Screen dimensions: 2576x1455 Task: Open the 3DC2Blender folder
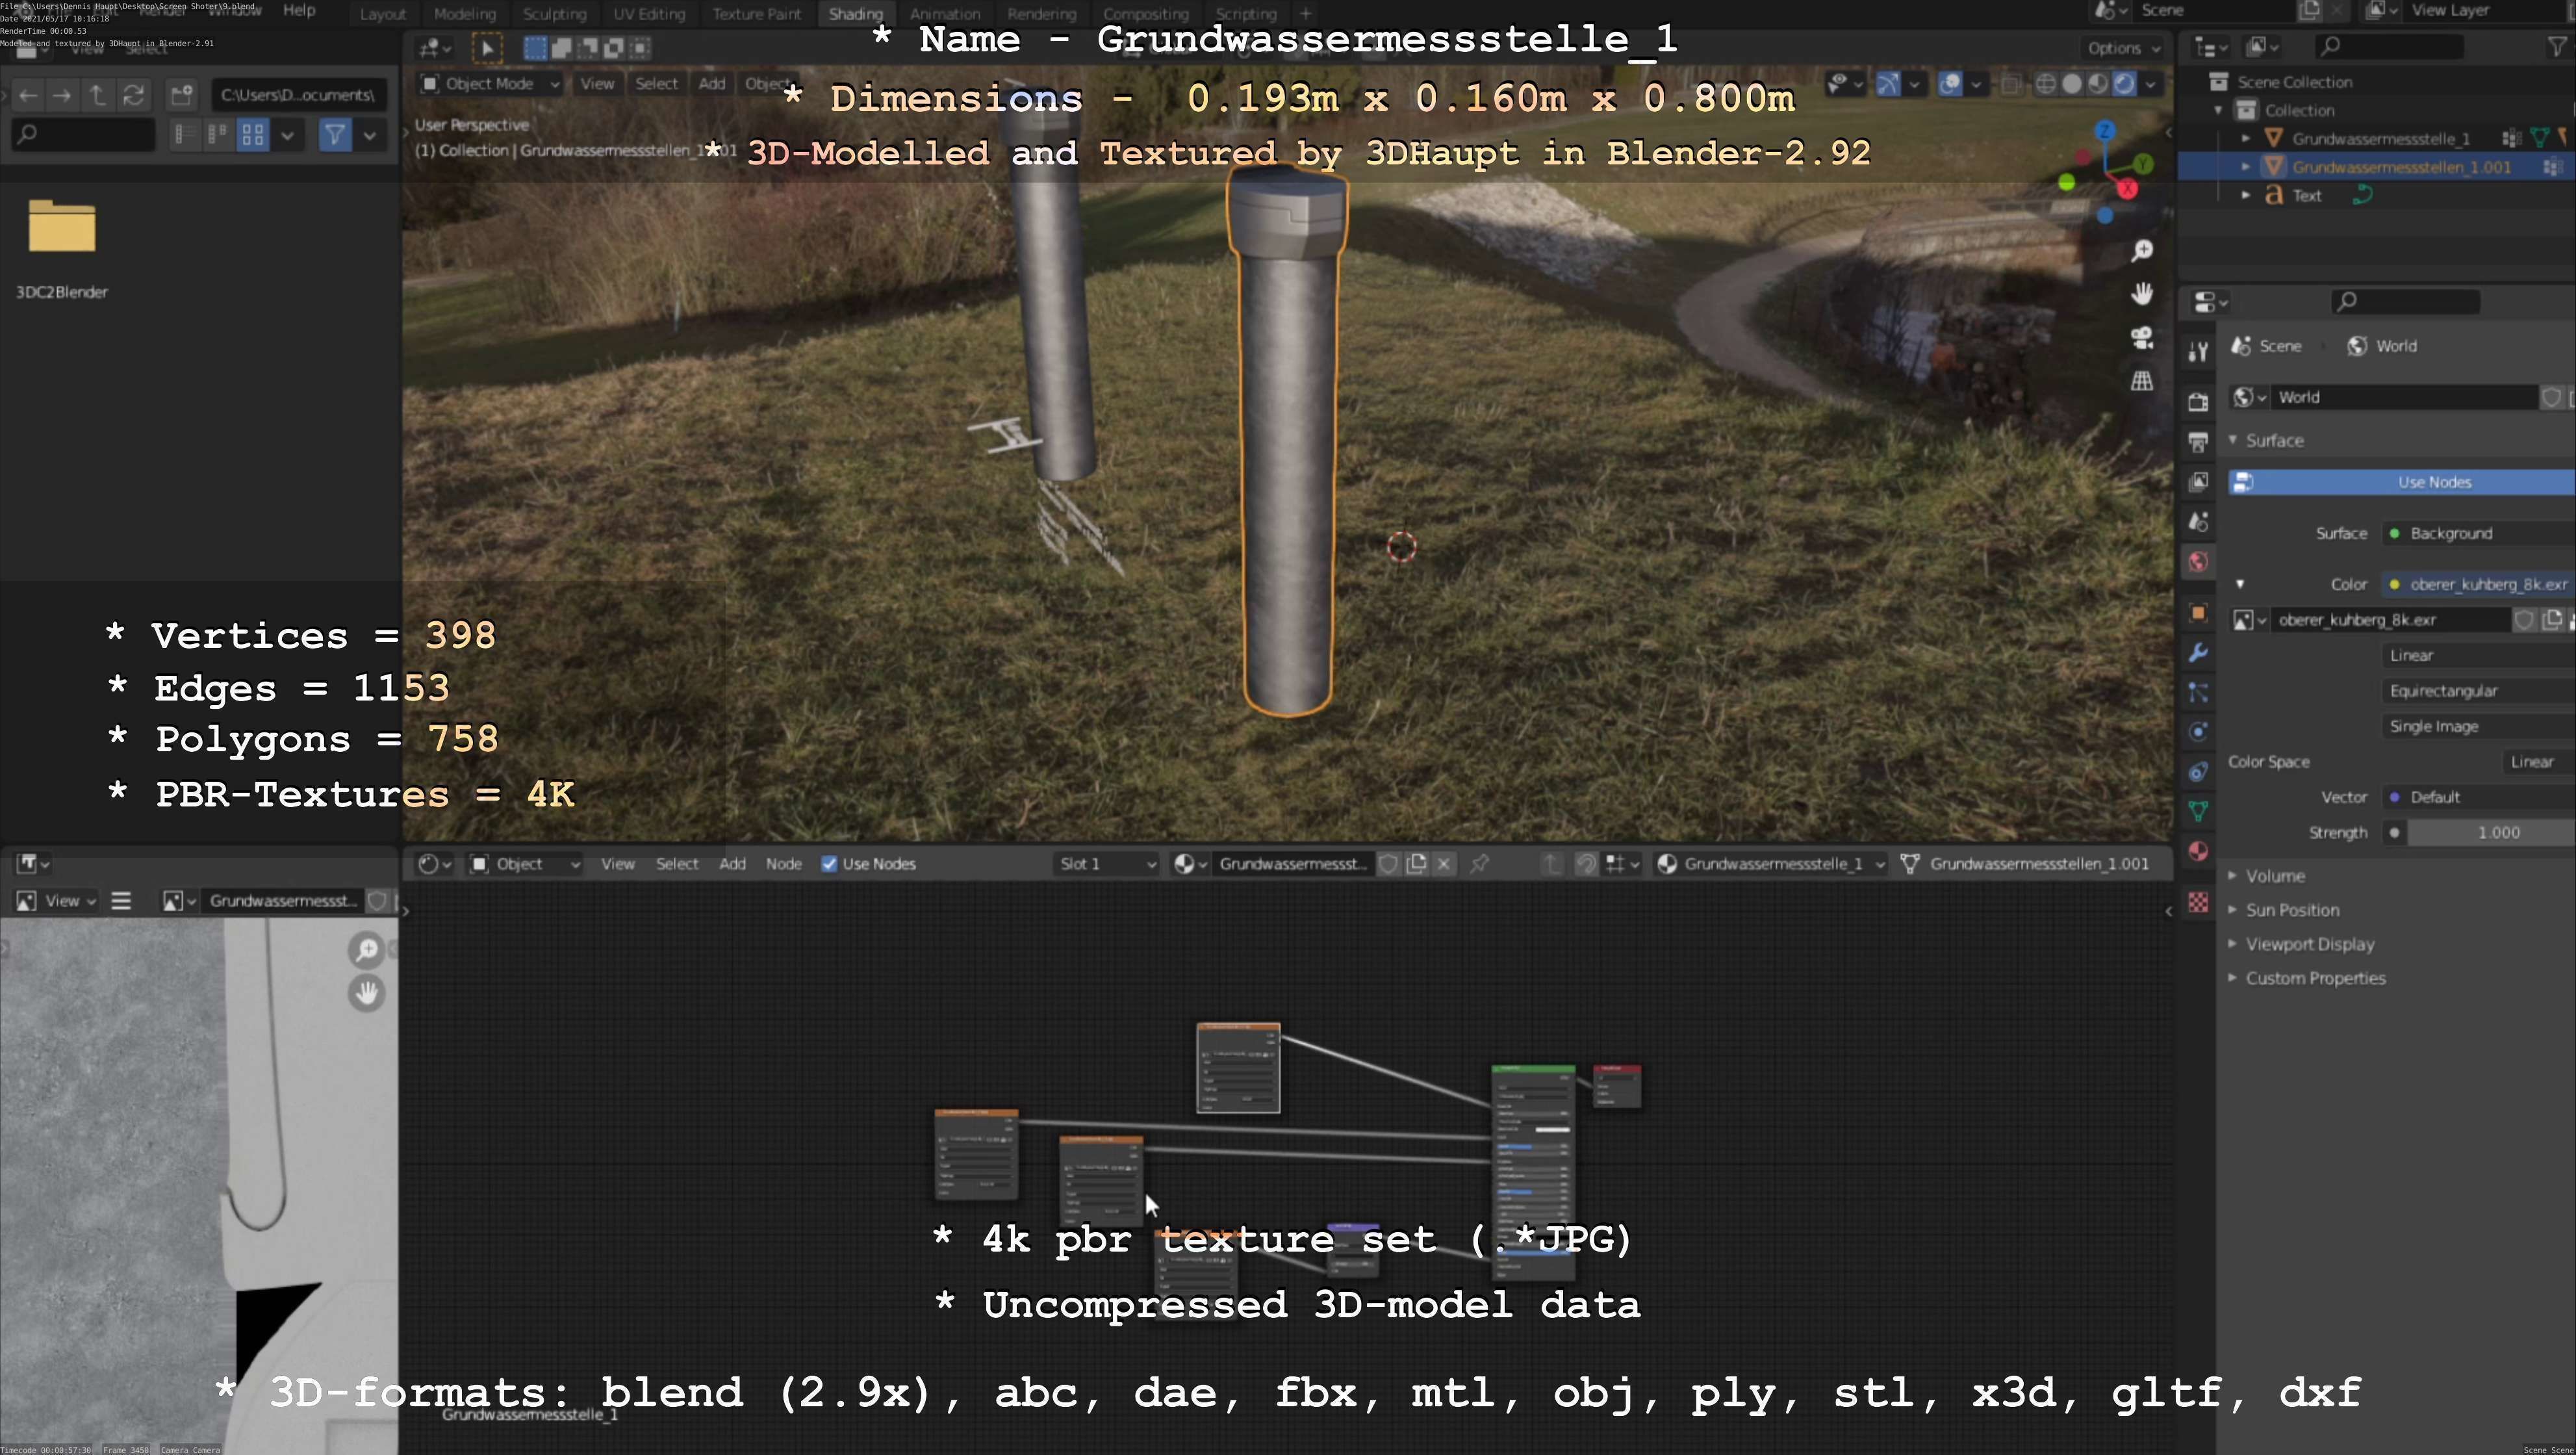[x=61, y=228]
